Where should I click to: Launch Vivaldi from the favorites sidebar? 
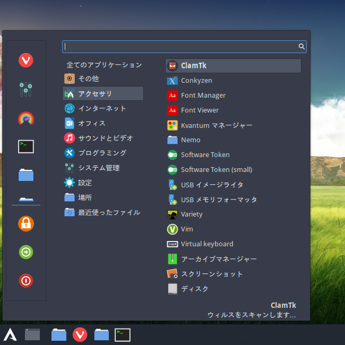(x=26, y=61)
